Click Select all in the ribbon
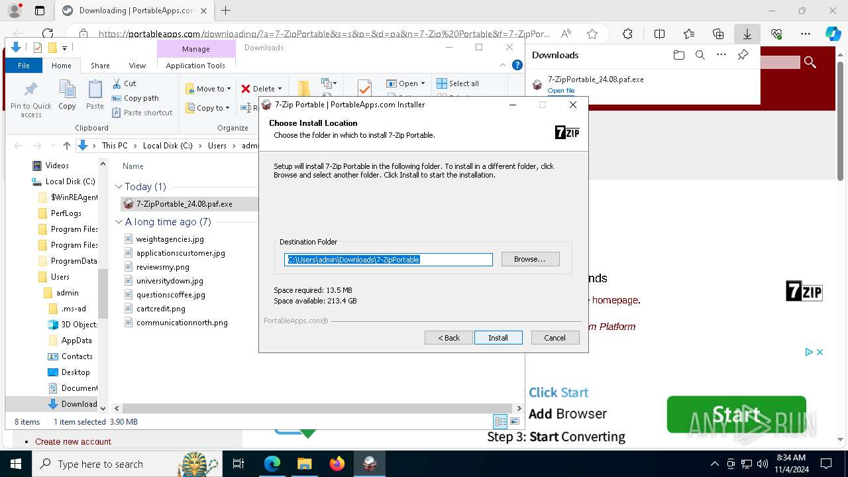Image resolution: width=848 pixels, height=477 pixels. click(x=458, y=83)
